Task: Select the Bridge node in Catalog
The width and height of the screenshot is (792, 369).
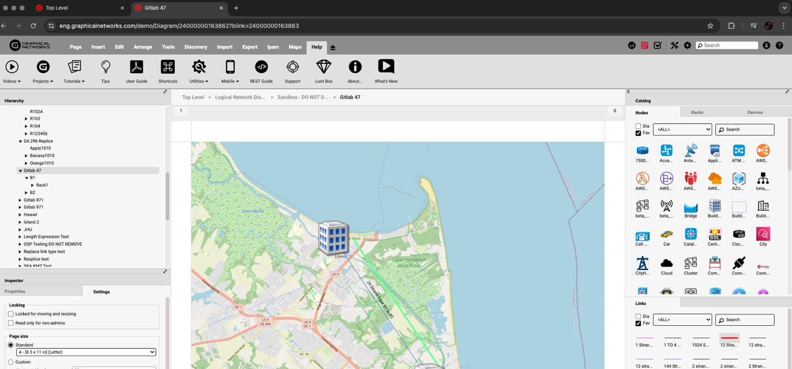Action: 690,207
